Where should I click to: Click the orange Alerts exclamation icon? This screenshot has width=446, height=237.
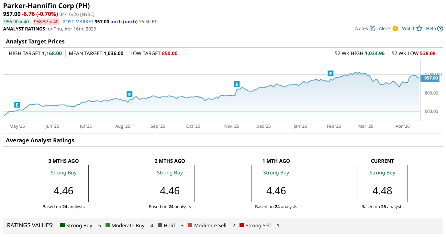395,29
